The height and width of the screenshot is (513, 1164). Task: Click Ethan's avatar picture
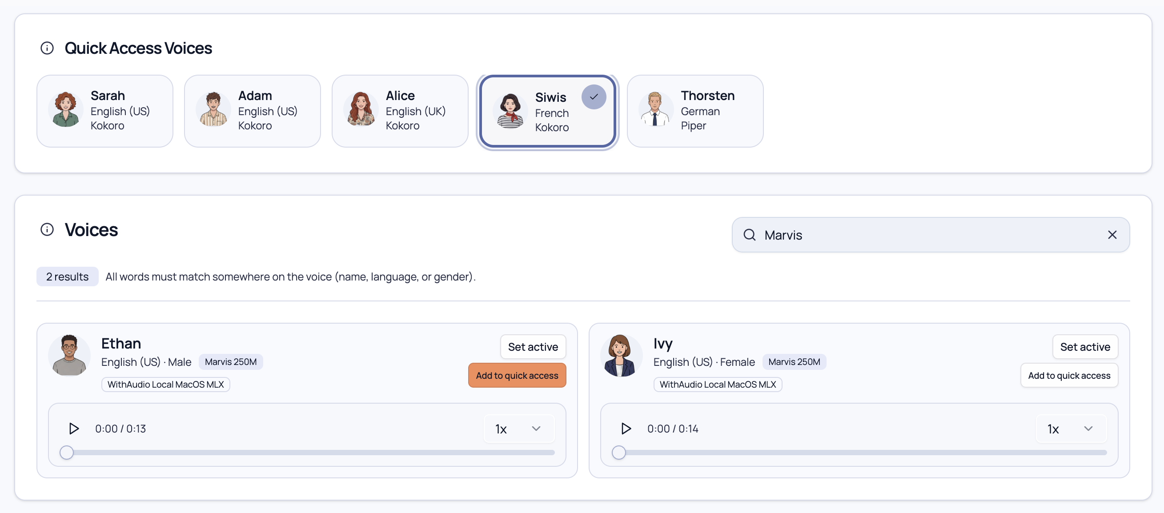coord(68,355)
